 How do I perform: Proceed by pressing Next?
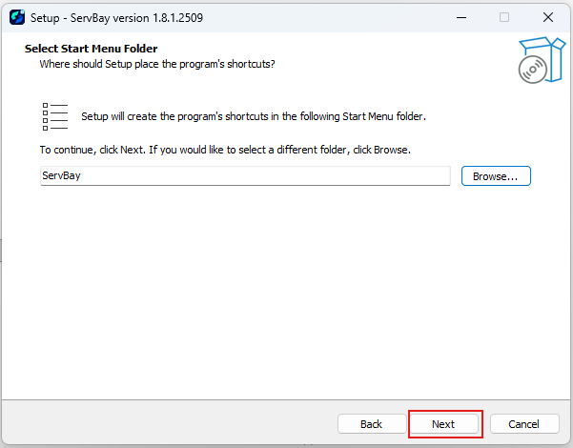(443, 424)
